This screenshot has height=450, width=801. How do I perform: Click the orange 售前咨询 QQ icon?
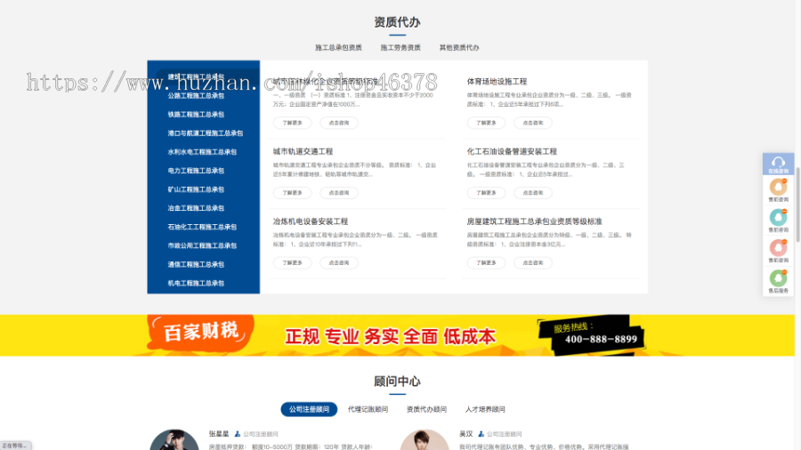coord(778,188)
